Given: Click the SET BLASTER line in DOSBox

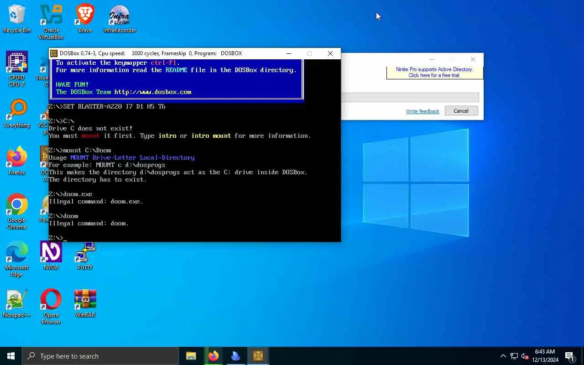Looking at the screenshot, I should [107, 106].
